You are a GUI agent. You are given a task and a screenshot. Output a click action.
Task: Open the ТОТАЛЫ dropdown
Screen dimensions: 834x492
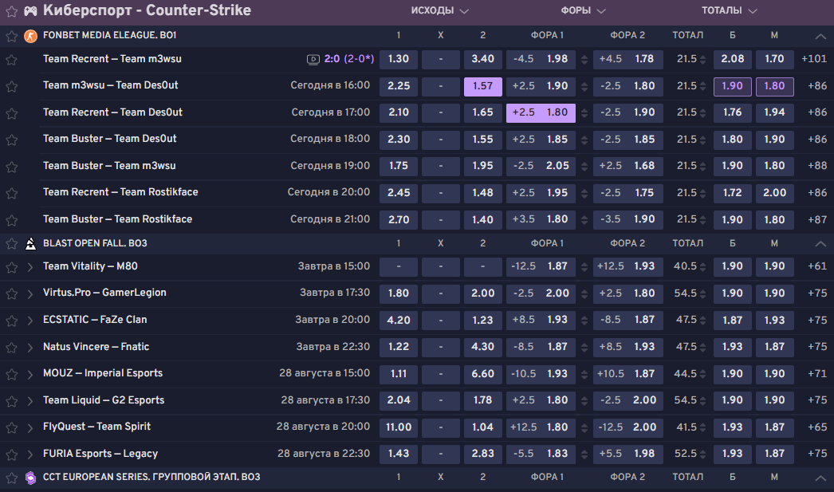tap(729, 11)
